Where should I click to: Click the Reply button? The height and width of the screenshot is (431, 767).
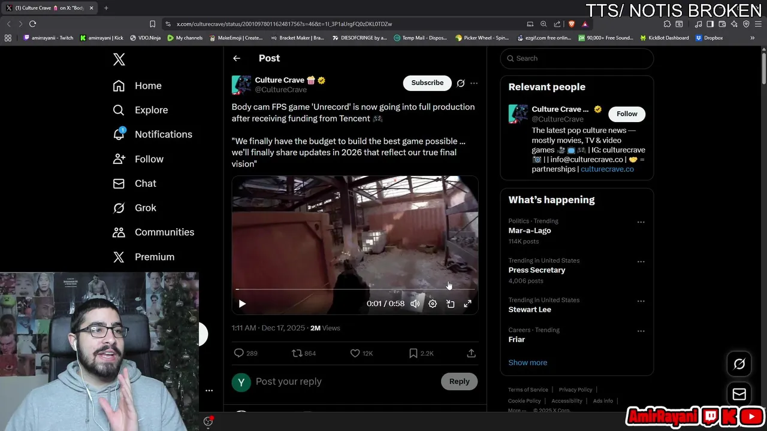point(460,381)
